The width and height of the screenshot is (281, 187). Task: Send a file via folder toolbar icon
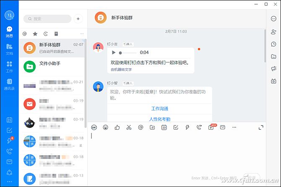pos(152,127)
